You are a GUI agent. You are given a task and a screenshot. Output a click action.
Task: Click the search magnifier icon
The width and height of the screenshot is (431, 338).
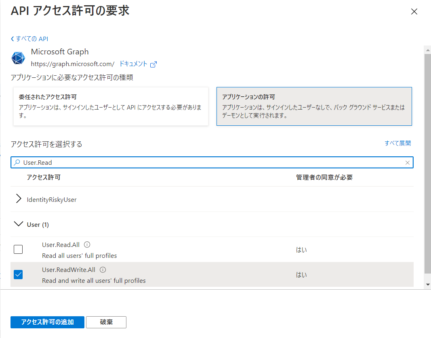pyautogui.click(x=17, y=162)
